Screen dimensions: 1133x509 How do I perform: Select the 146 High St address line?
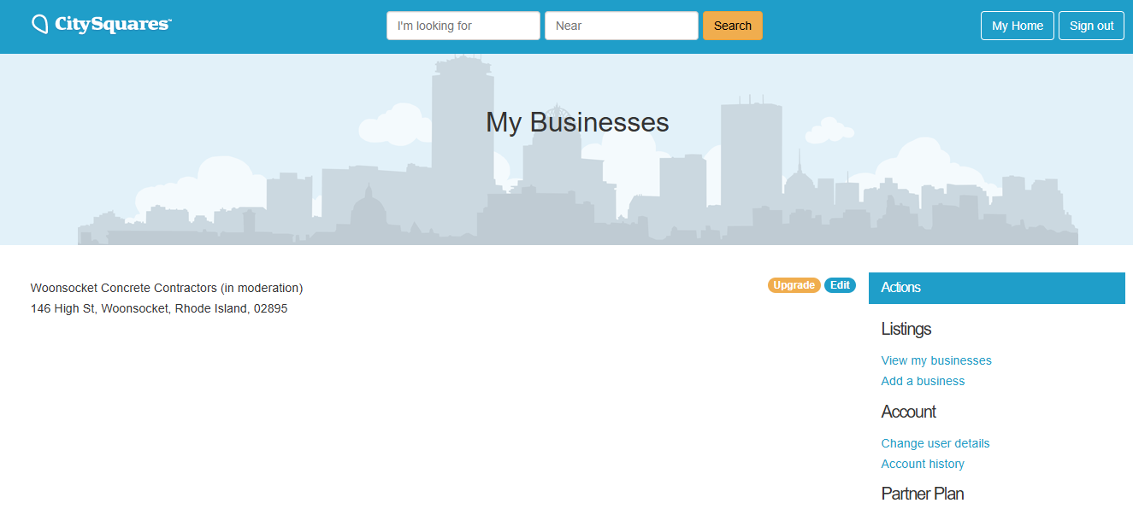coord(159,308)
